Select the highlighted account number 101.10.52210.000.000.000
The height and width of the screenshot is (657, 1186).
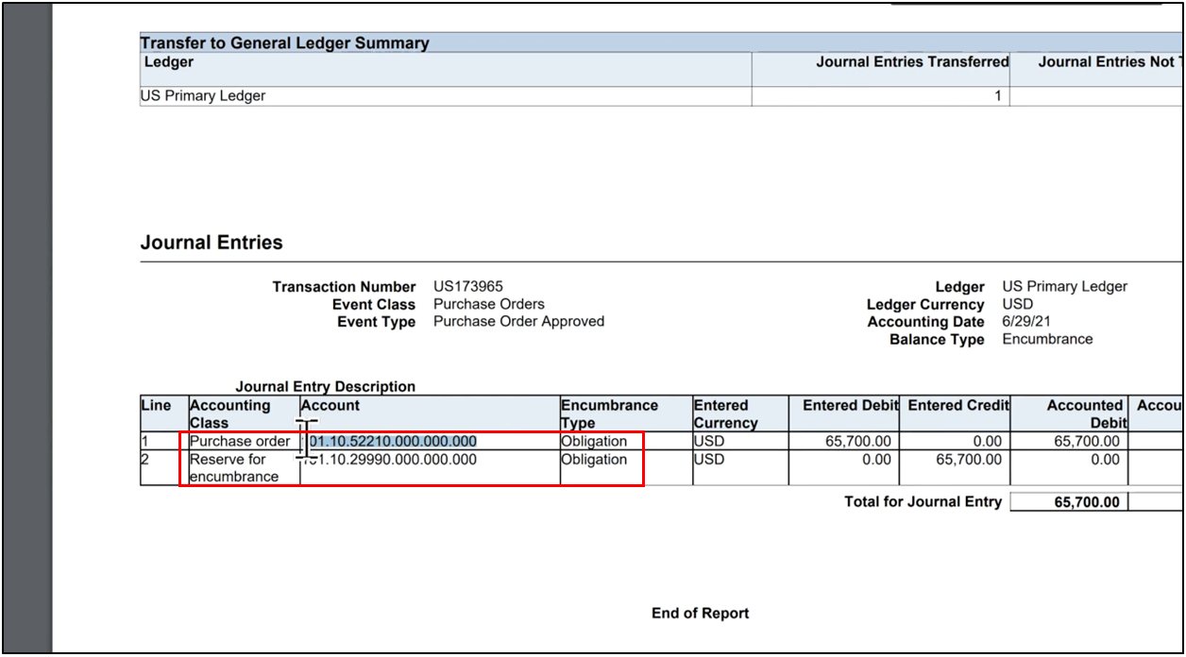click(392, 440)
